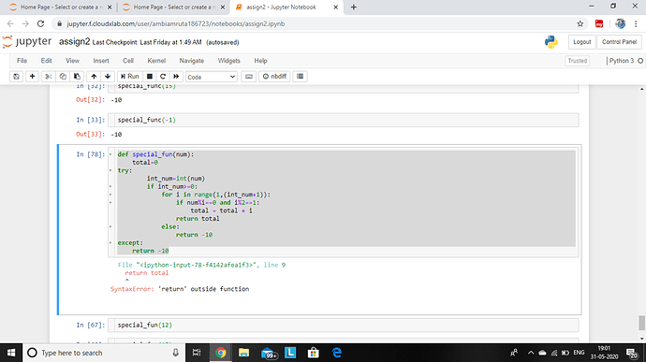Save notebook with the floppy disk icon

click(x=17, y=77)
